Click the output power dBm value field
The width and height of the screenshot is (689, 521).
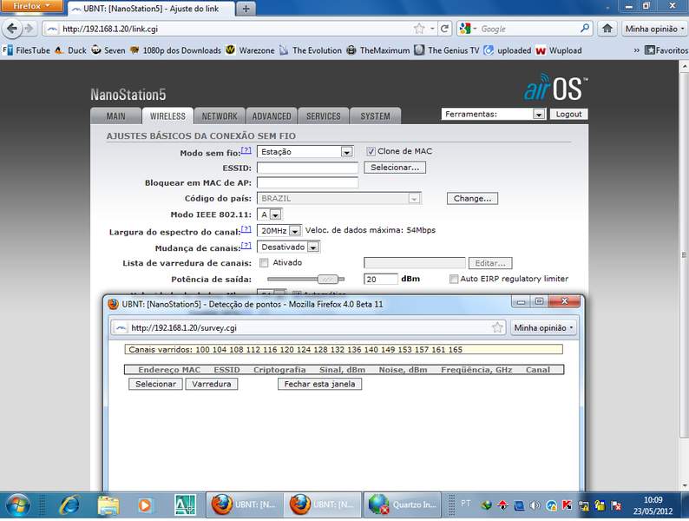click(x=381, y=280)
